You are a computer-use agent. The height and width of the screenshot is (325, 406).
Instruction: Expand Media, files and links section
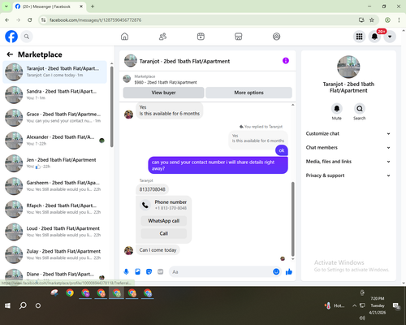click(348, 162)
